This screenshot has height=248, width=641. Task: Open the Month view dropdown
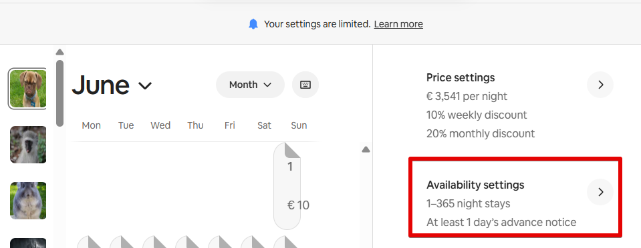250,85
